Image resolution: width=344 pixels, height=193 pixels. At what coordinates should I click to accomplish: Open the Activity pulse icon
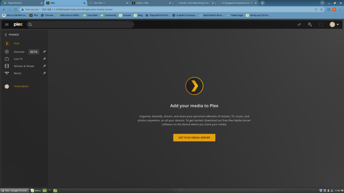point(299,24)
